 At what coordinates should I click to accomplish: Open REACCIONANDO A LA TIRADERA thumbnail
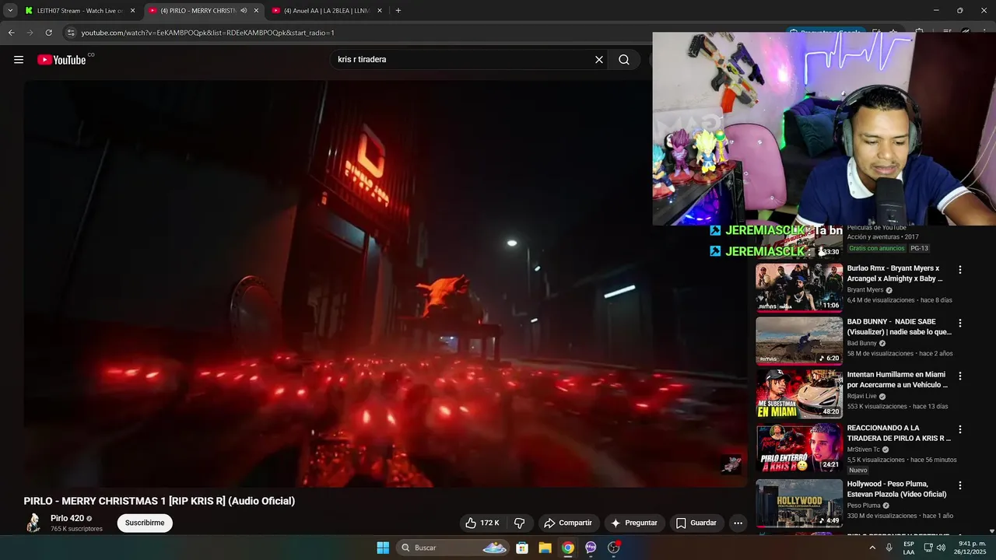click(x=799, y=447)
